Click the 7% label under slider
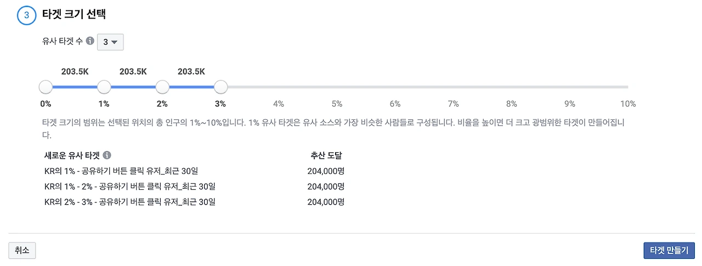This screenshot has width=702, height=266. click(453, 104)
